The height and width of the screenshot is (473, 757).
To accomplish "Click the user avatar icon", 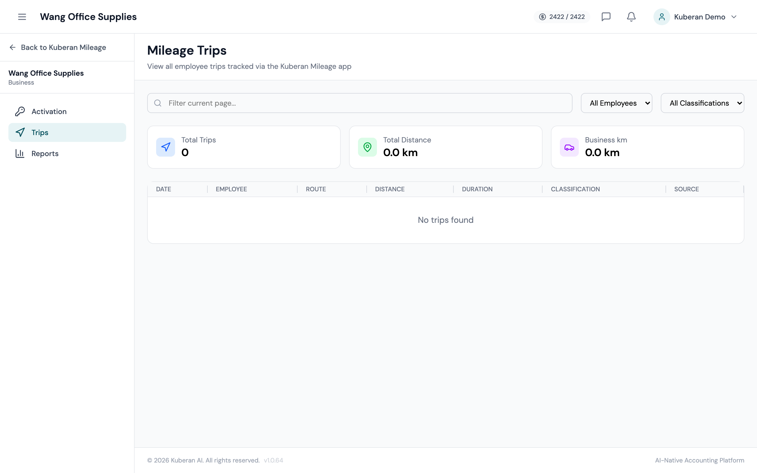I will click(x=662, y=17).
